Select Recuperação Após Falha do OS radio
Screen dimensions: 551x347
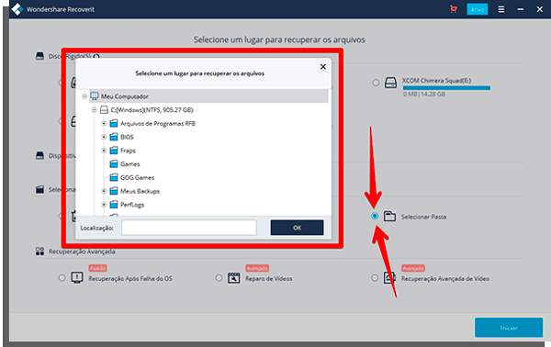click(62, 278)
